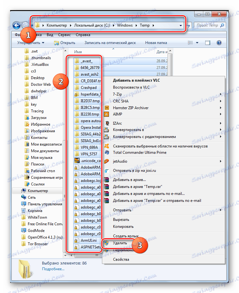
Task: Click the GodMode icon
Action: click(x=24, y=231)
